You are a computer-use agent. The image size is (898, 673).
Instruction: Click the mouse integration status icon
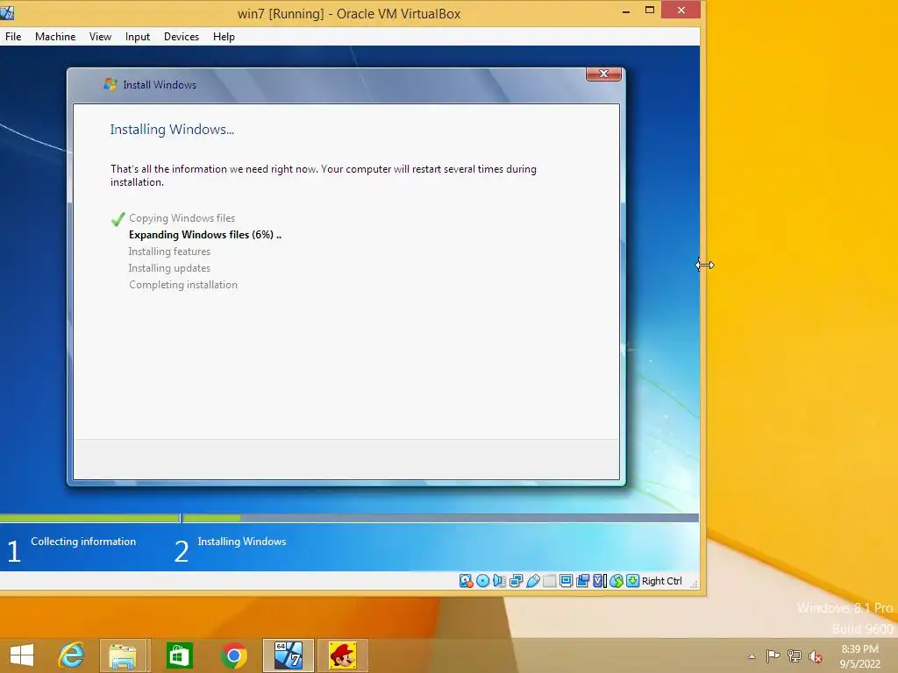[616, 581]
